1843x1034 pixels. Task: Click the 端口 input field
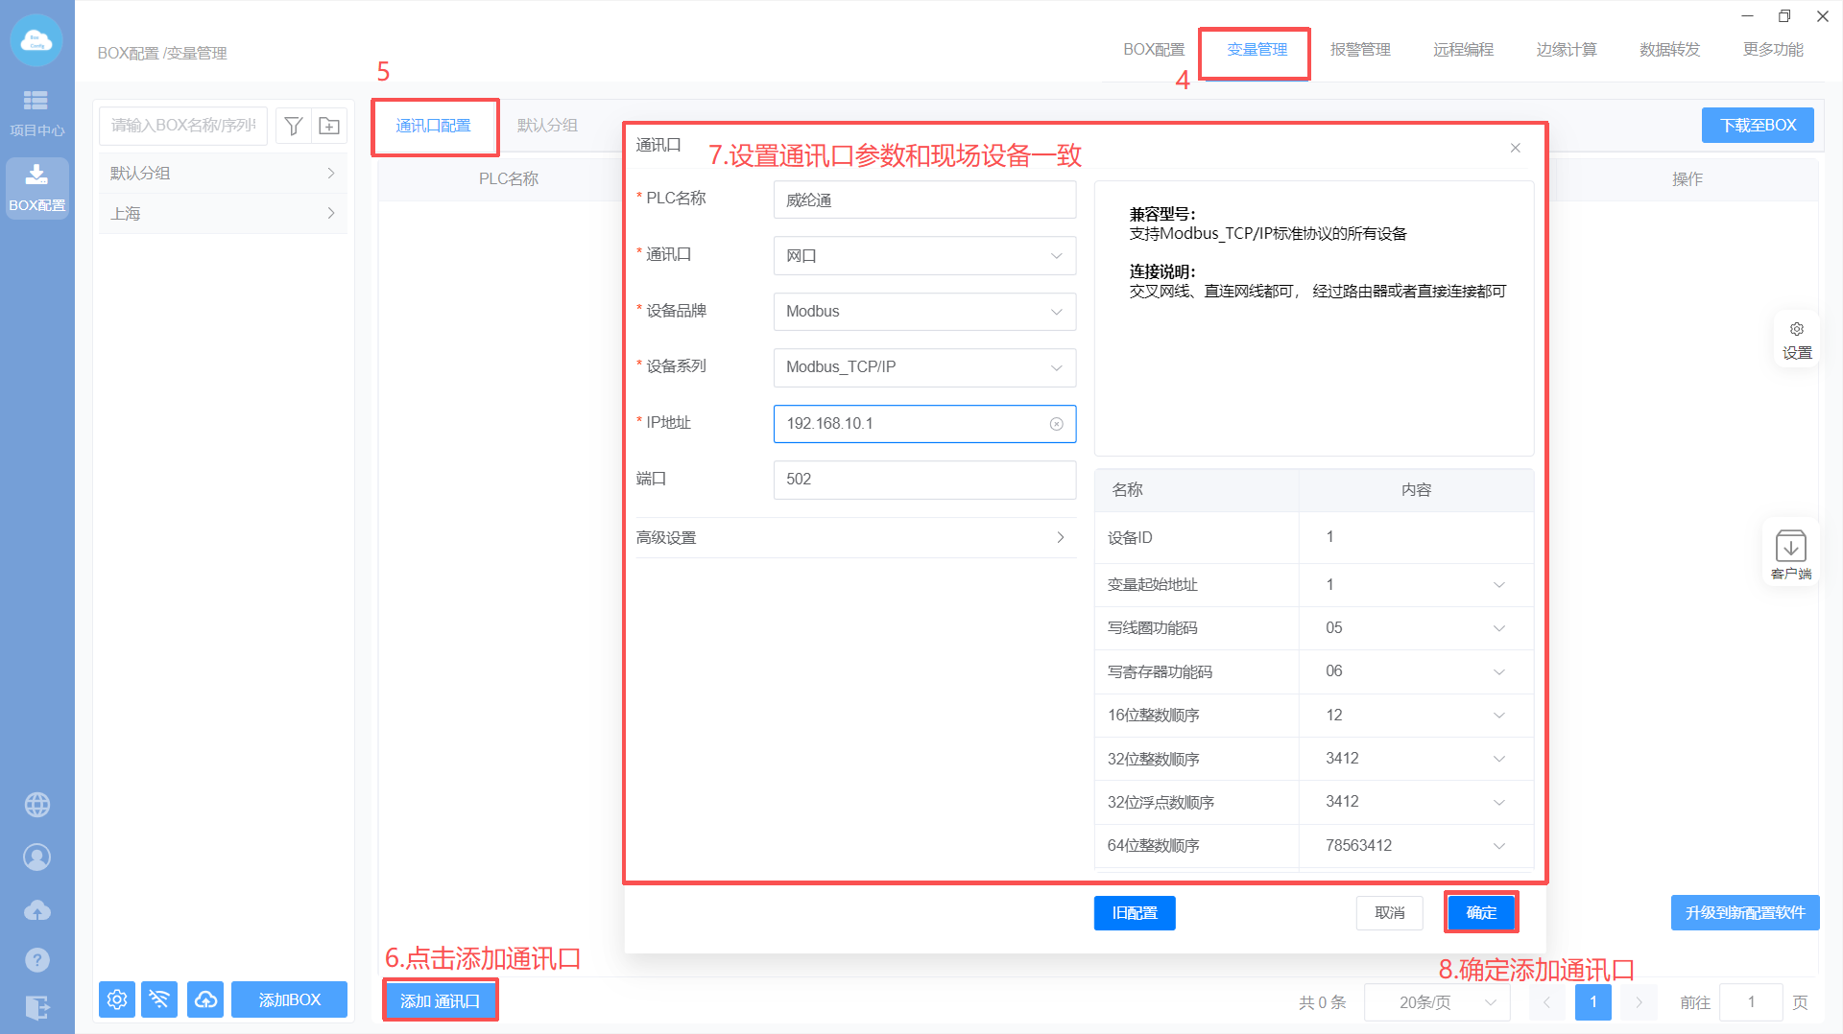[923, 480]
